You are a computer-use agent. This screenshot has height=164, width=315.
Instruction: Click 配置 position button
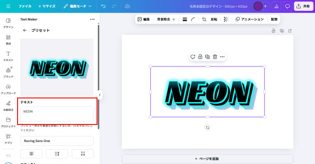tap(274, 19)
